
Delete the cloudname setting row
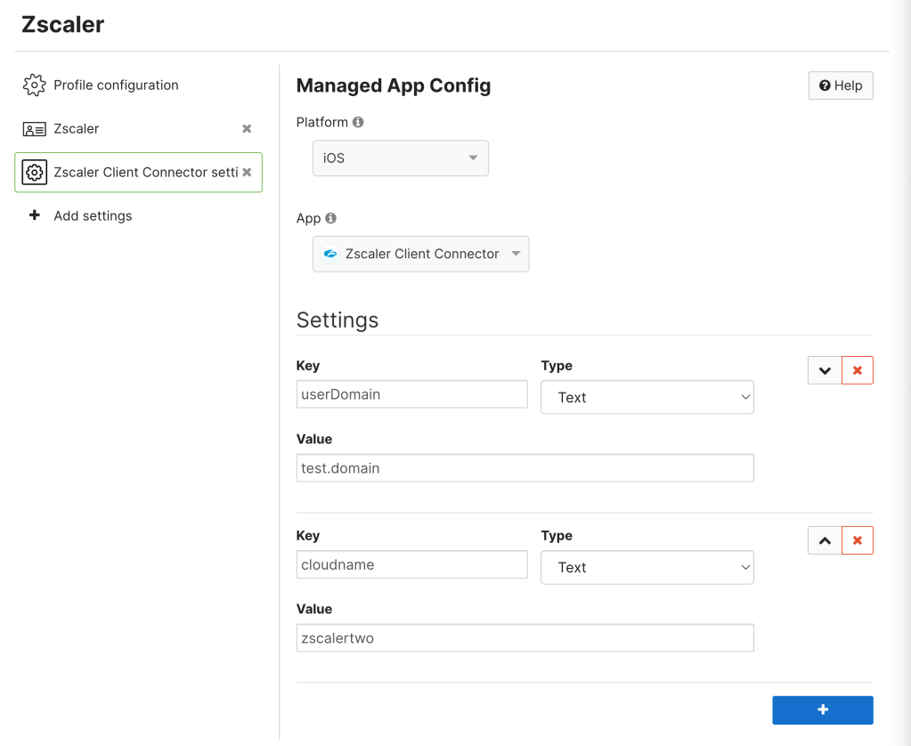pos(857,540)
